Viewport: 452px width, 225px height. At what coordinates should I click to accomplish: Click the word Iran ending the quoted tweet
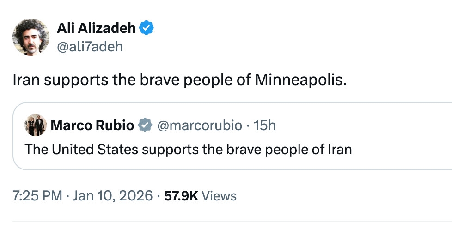pyautogui.click(x=340, y=150)
